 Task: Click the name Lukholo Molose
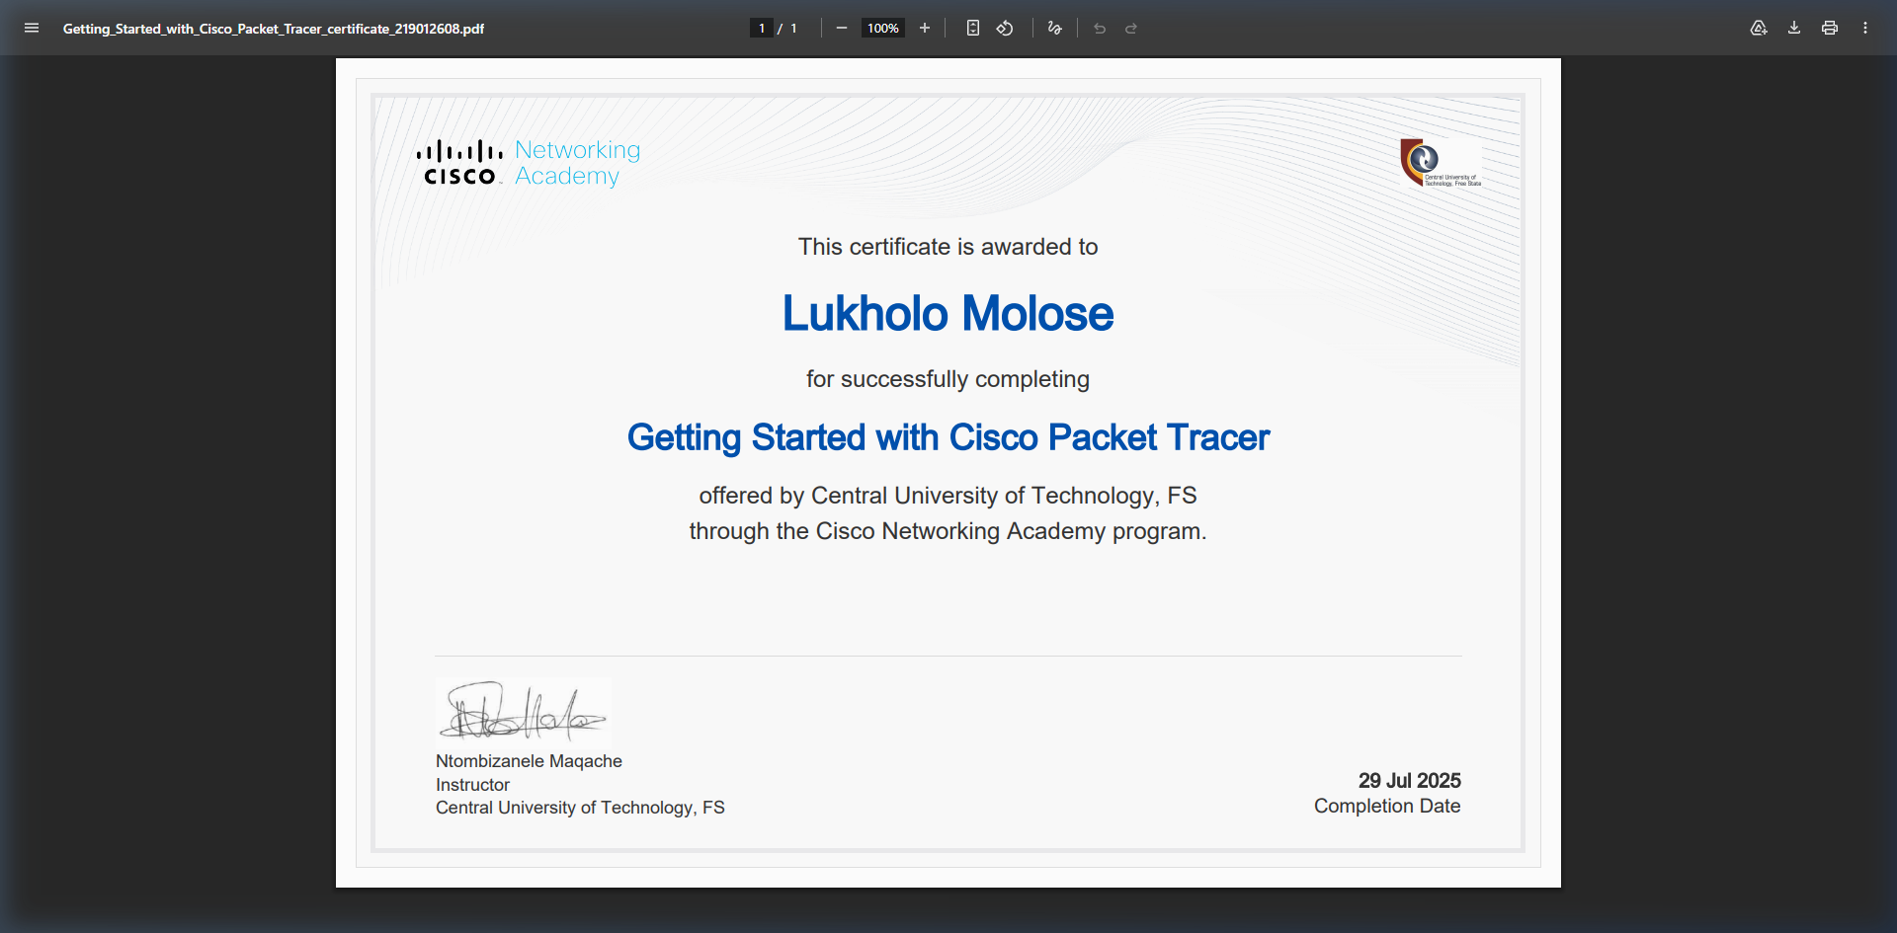coord(948,314)
